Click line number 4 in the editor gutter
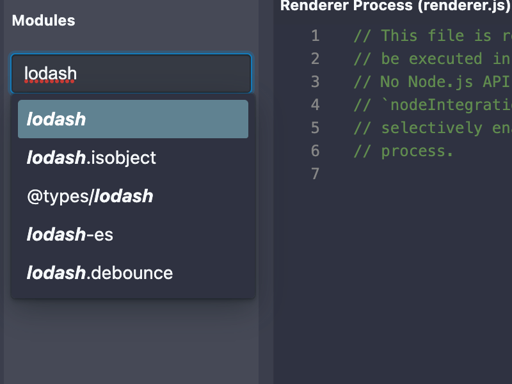The height and width of the screenshot is (384, 512). pos(315,105)
